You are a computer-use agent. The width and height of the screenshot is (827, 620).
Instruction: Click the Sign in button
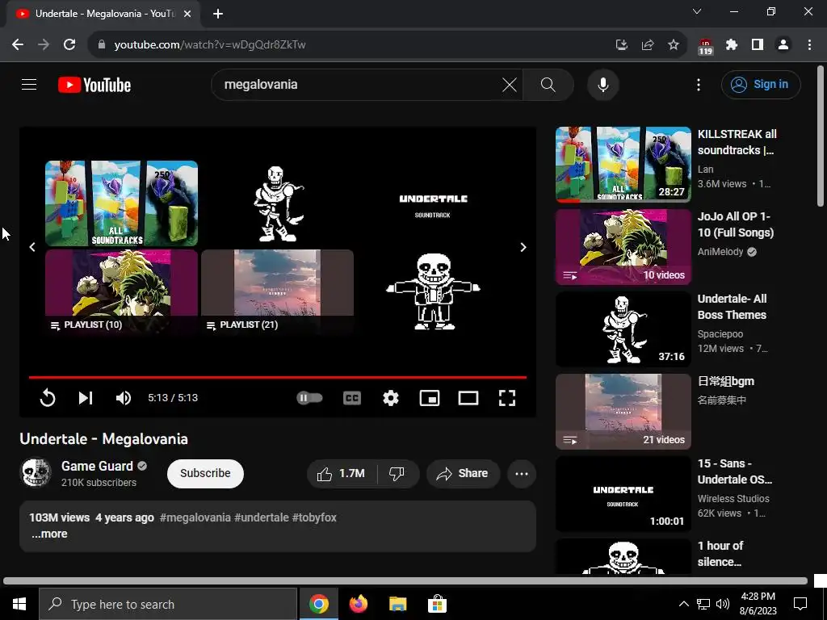tap(761, 84)
